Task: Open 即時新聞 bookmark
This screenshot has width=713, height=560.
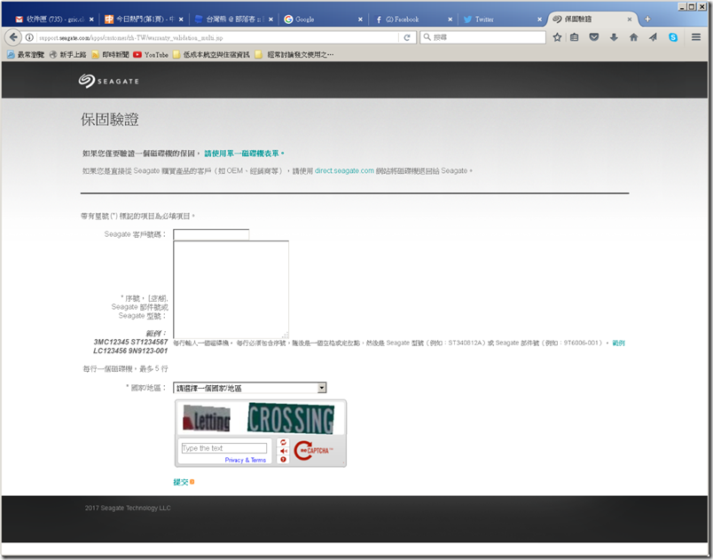Action: (111, 55)
